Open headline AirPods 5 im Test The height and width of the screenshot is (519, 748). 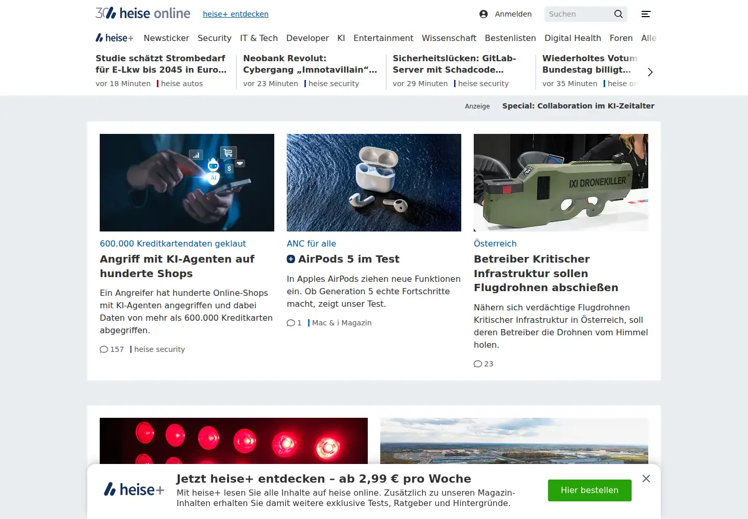349,259
